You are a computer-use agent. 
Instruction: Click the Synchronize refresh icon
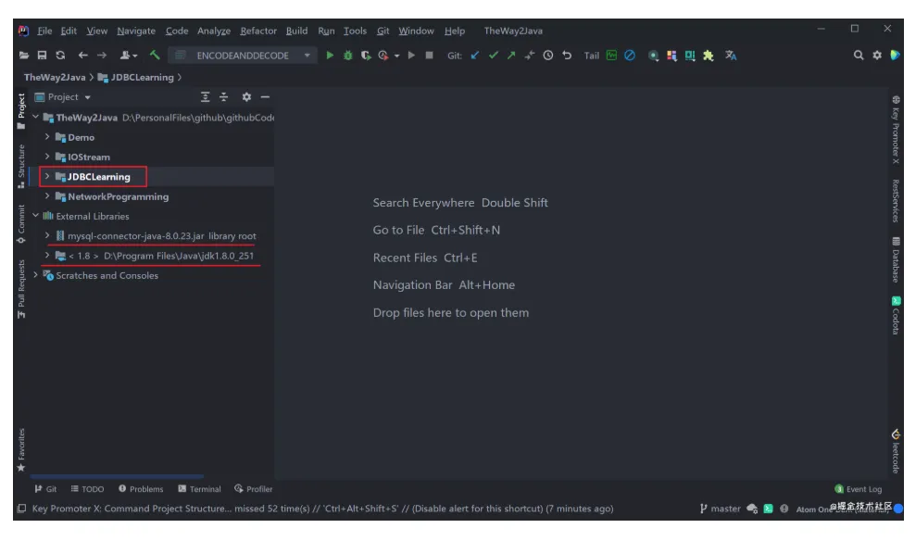point(61,56)
